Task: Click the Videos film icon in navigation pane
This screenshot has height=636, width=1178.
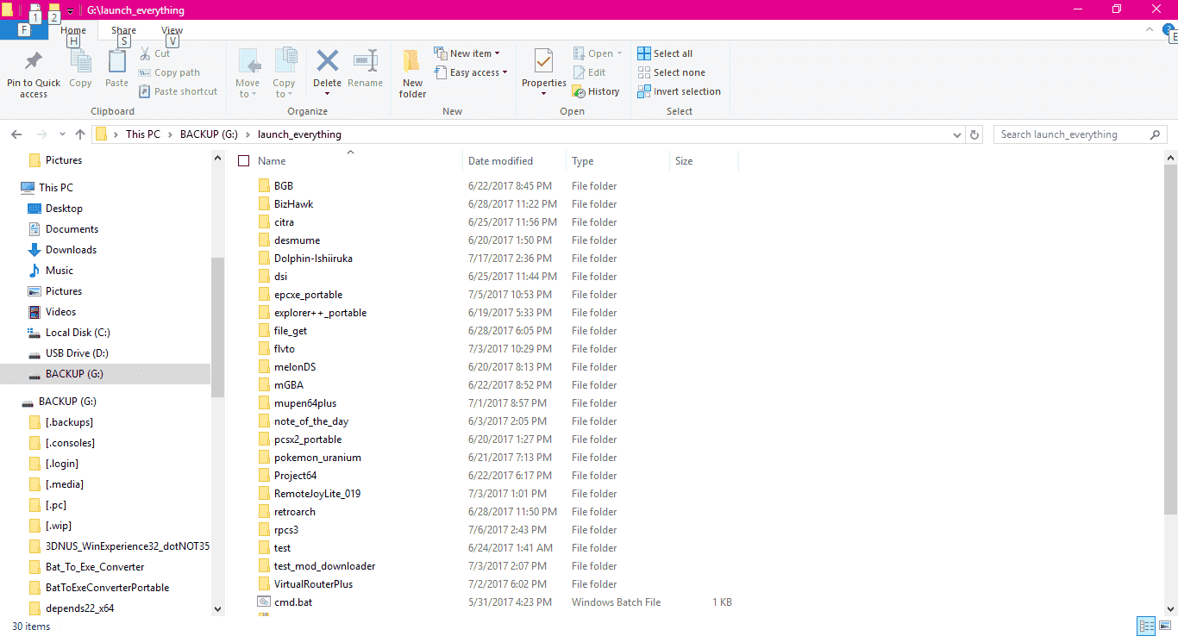Action: click(34, 312)
